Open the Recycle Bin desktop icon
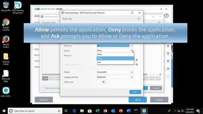 (x=6, y=6)
